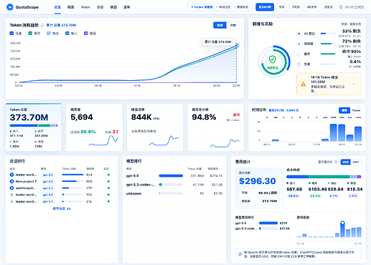Select the 额度状态 source option
Viewport: 371px width, 265px height.
[241, 7]
